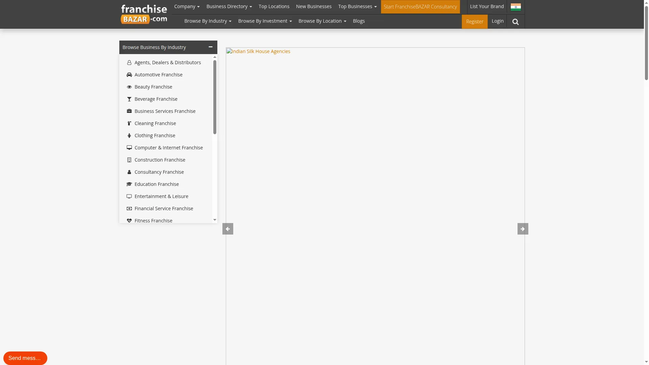Image resolution: width=649 pixels, height=365 pixels.
Task: Open Computer & Internet Franchise link
Action: click(169, 148)
